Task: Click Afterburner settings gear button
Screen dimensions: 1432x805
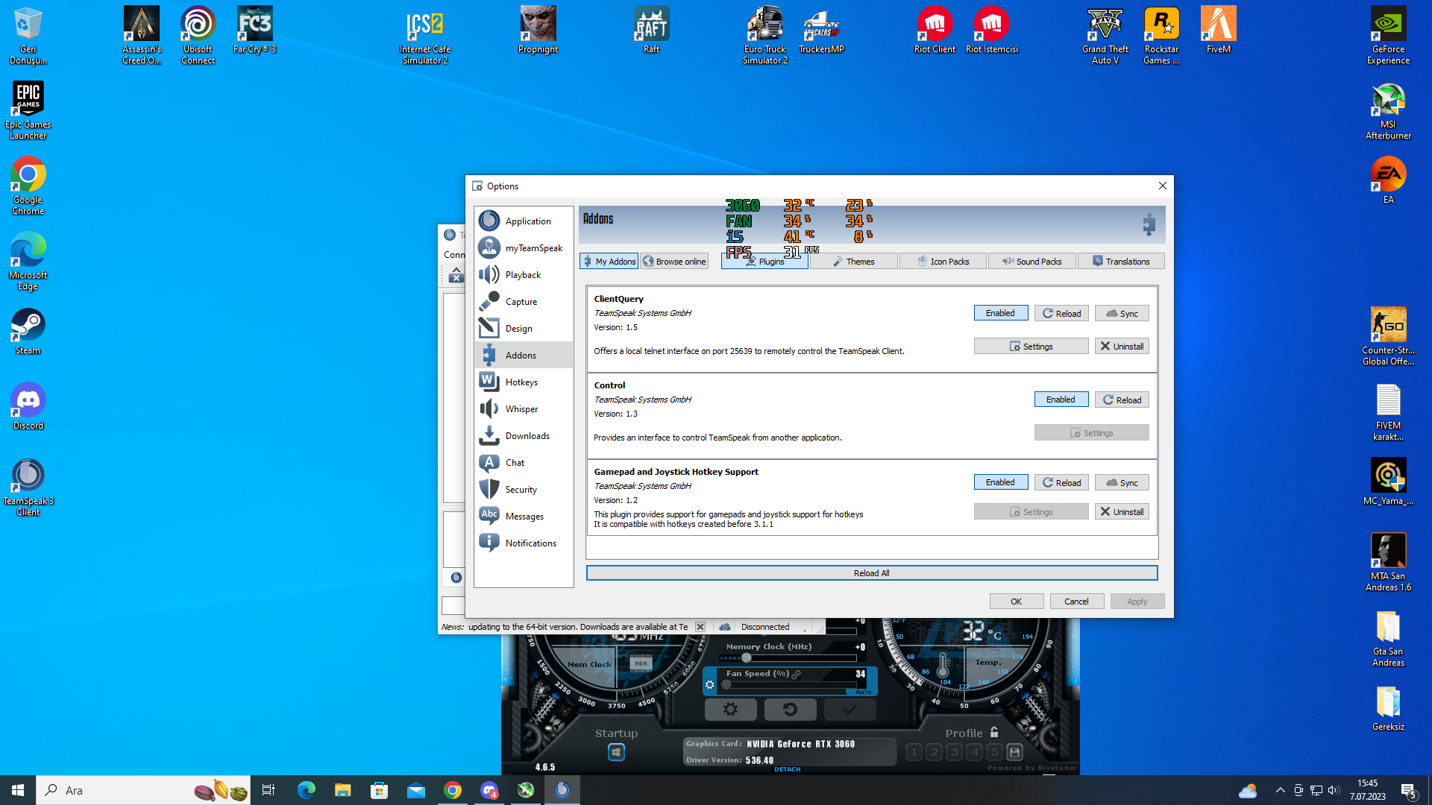Action: pyautogui.click(x=730, y=710)
